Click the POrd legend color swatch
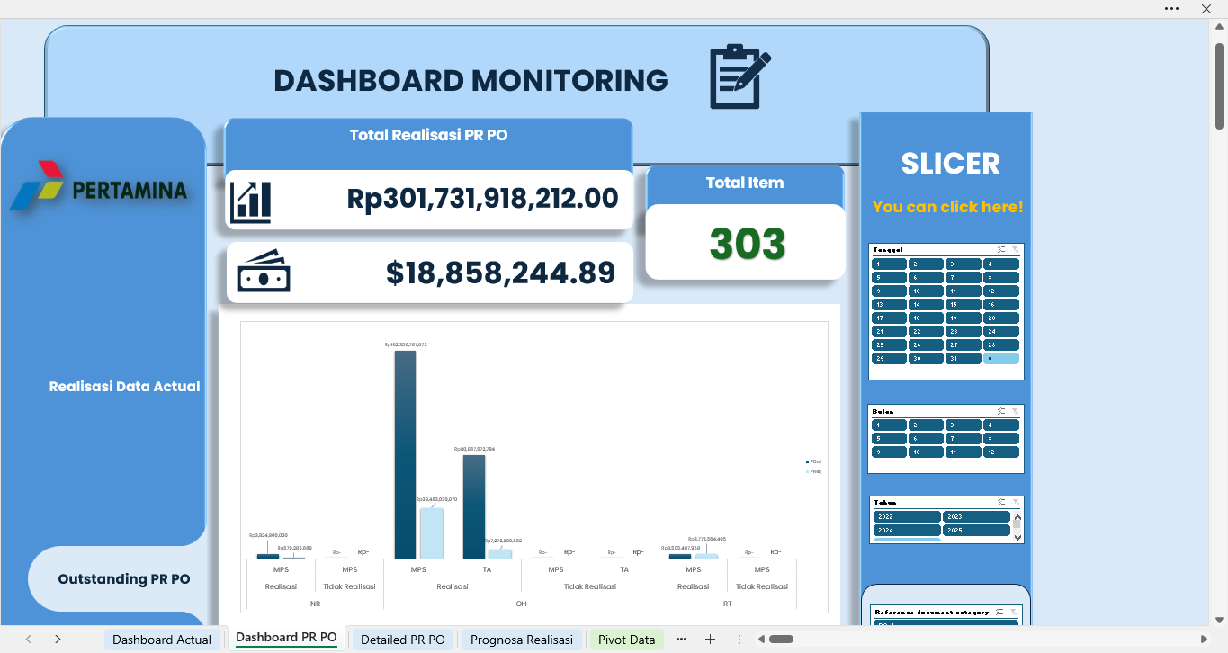Image resolution: width=1228 pixels, height=653 pixels. [807, 461]
